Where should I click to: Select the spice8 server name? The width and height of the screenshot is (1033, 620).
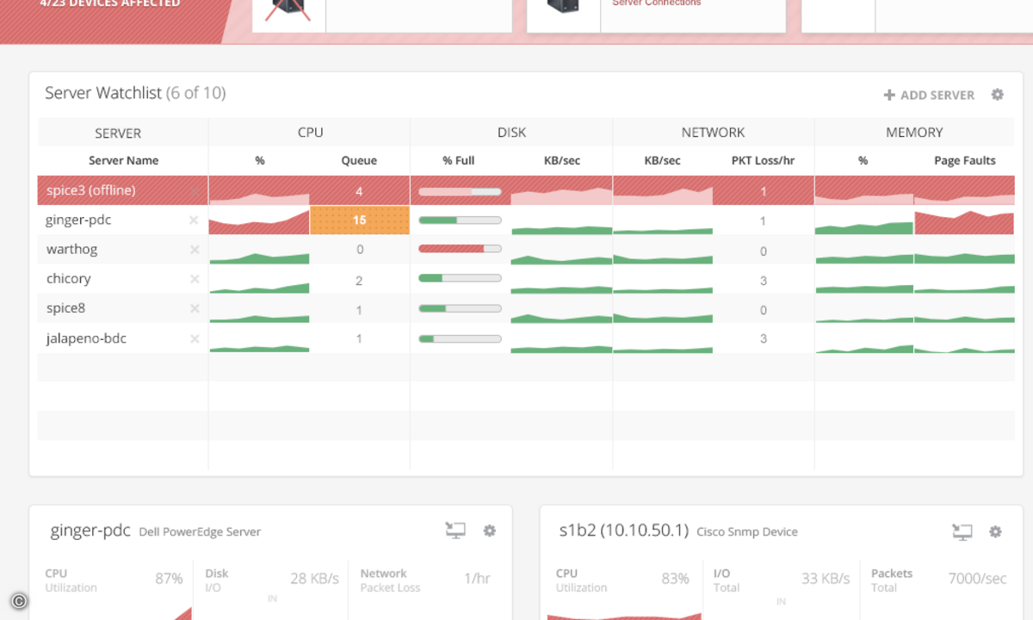65,308
